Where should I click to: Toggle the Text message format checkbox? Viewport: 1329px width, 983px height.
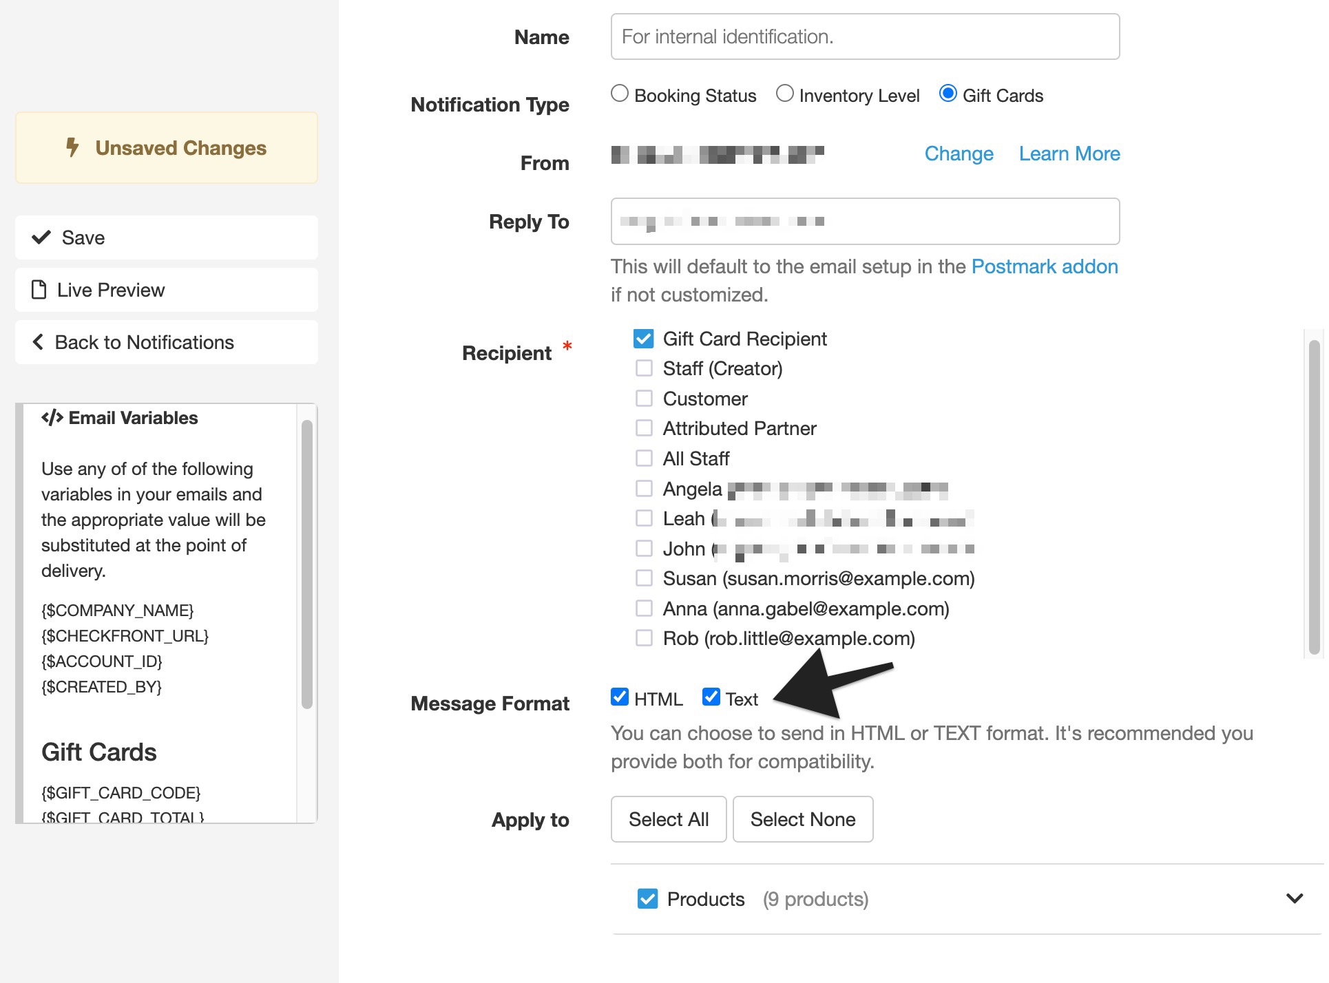[x=711, y=697]
